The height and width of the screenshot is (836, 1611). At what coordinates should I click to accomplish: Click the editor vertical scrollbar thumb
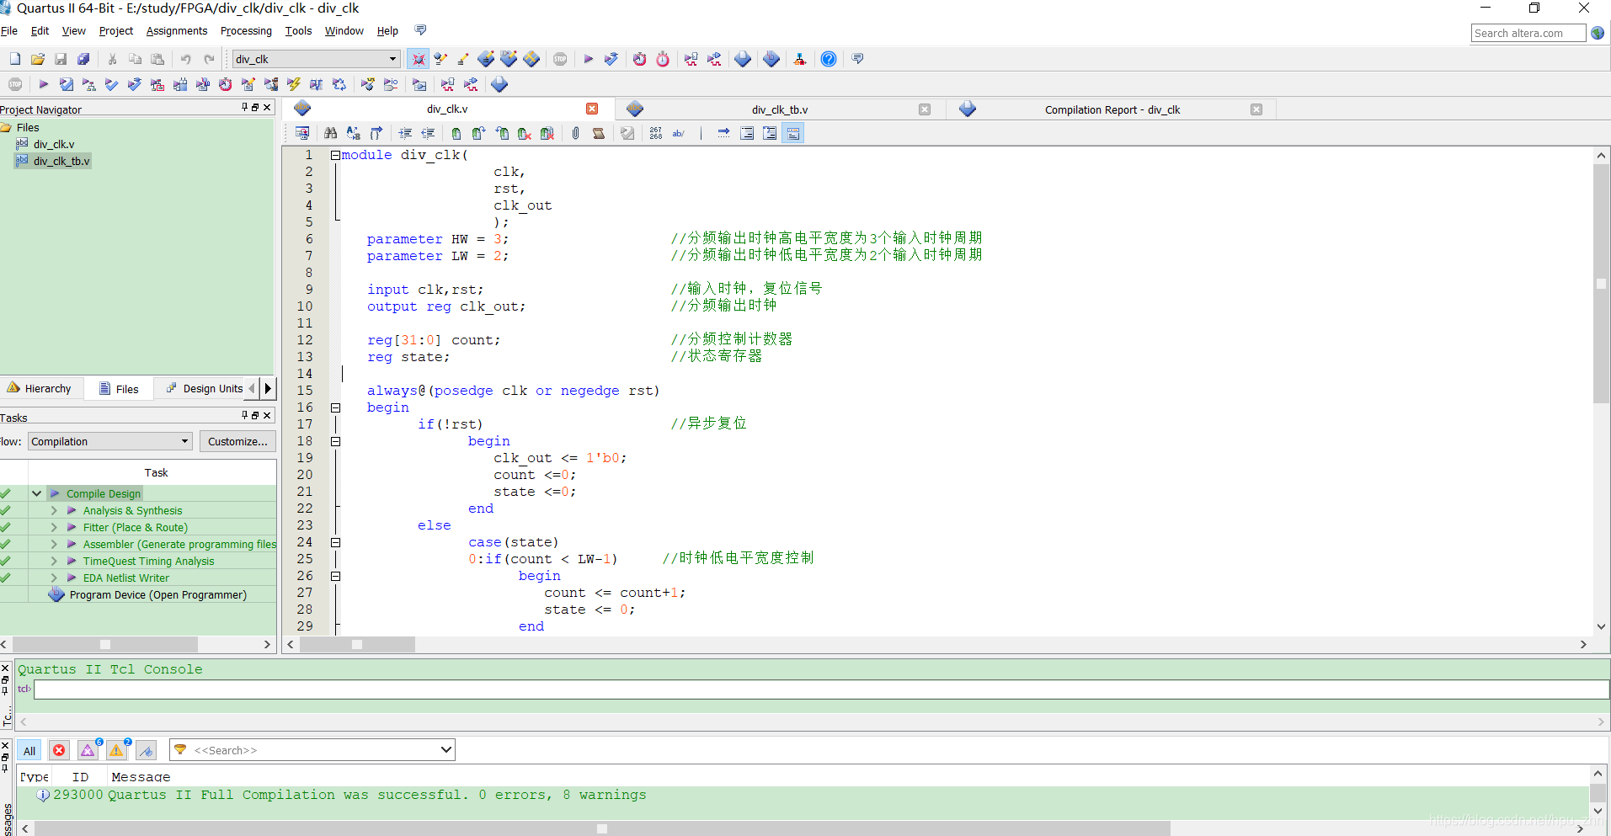[x=1602, y=283]
